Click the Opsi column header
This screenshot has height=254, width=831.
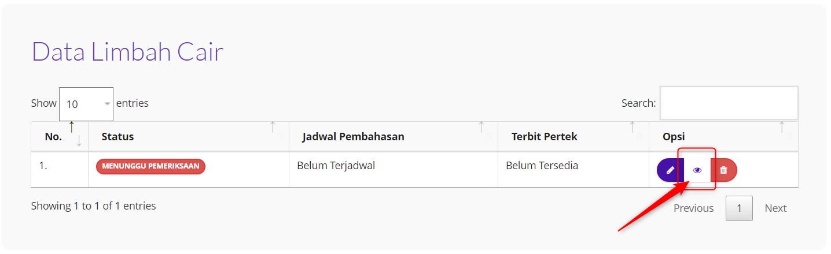click(x=674, y=137)
